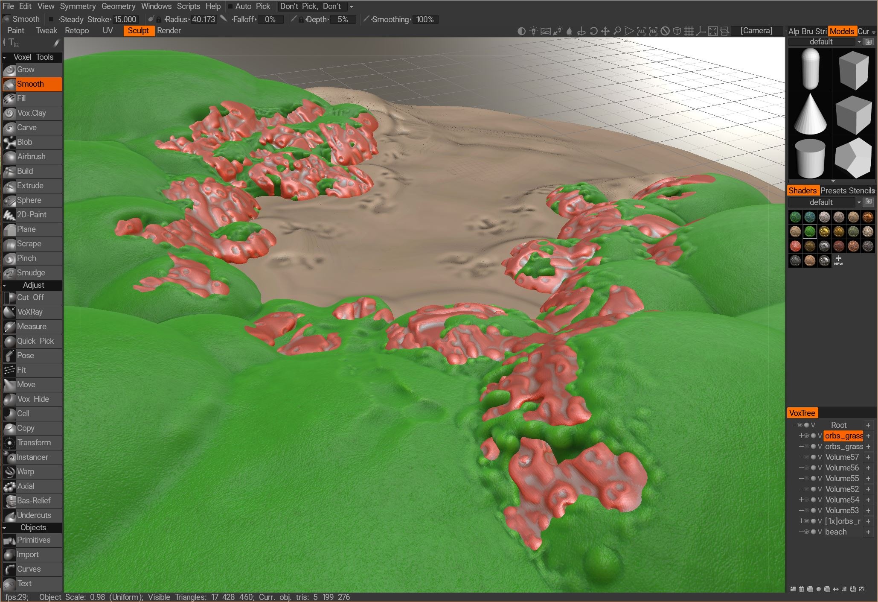Viewport: 878px width, 602px height.
Task: Pick the Bas-Relief tool
Action: (x=33, y=501)
